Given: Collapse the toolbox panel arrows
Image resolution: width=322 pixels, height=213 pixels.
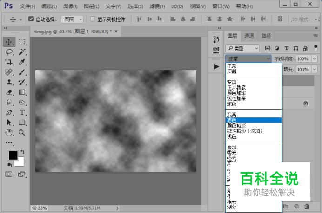Looking at the screenshot, I should coord(5,28).
